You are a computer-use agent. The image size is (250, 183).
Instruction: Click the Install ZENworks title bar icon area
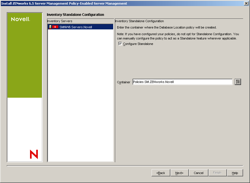(x=3, y=3)
